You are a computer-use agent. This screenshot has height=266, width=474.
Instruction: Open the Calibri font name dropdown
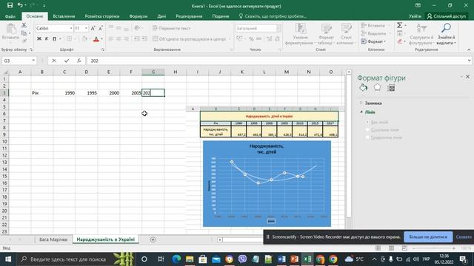click(x=71, y=28)
